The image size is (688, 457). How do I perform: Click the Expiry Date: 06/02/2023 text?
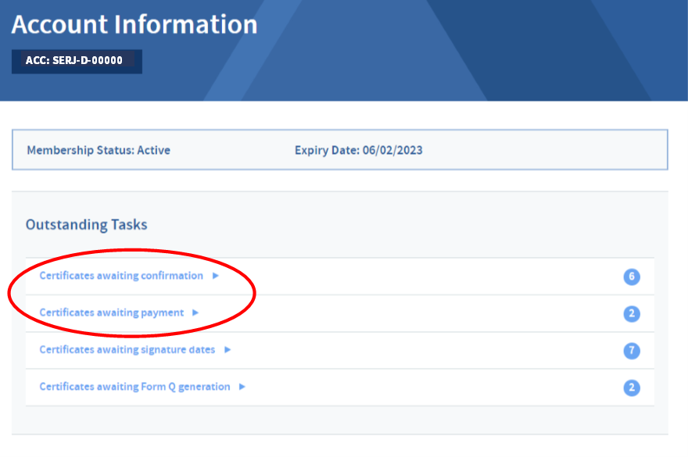[x=359, y=150]
